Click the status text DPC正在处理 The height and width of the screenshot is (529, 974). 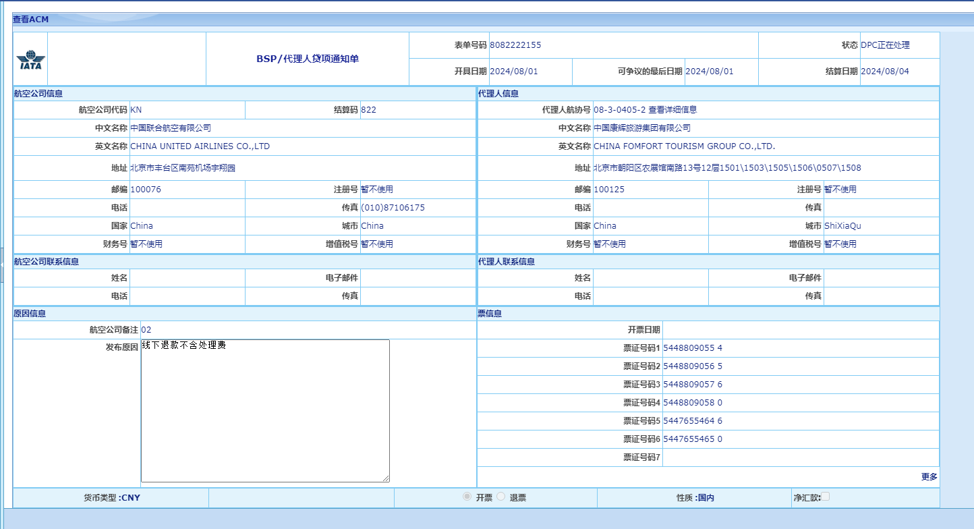[x=885, y=45]
